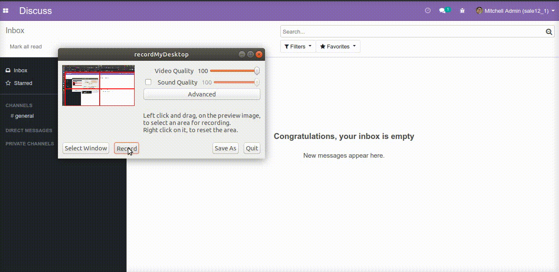The image size is (559, 272).
Task: Click the recording area preview thumbnail
Action: click(98, 85)
